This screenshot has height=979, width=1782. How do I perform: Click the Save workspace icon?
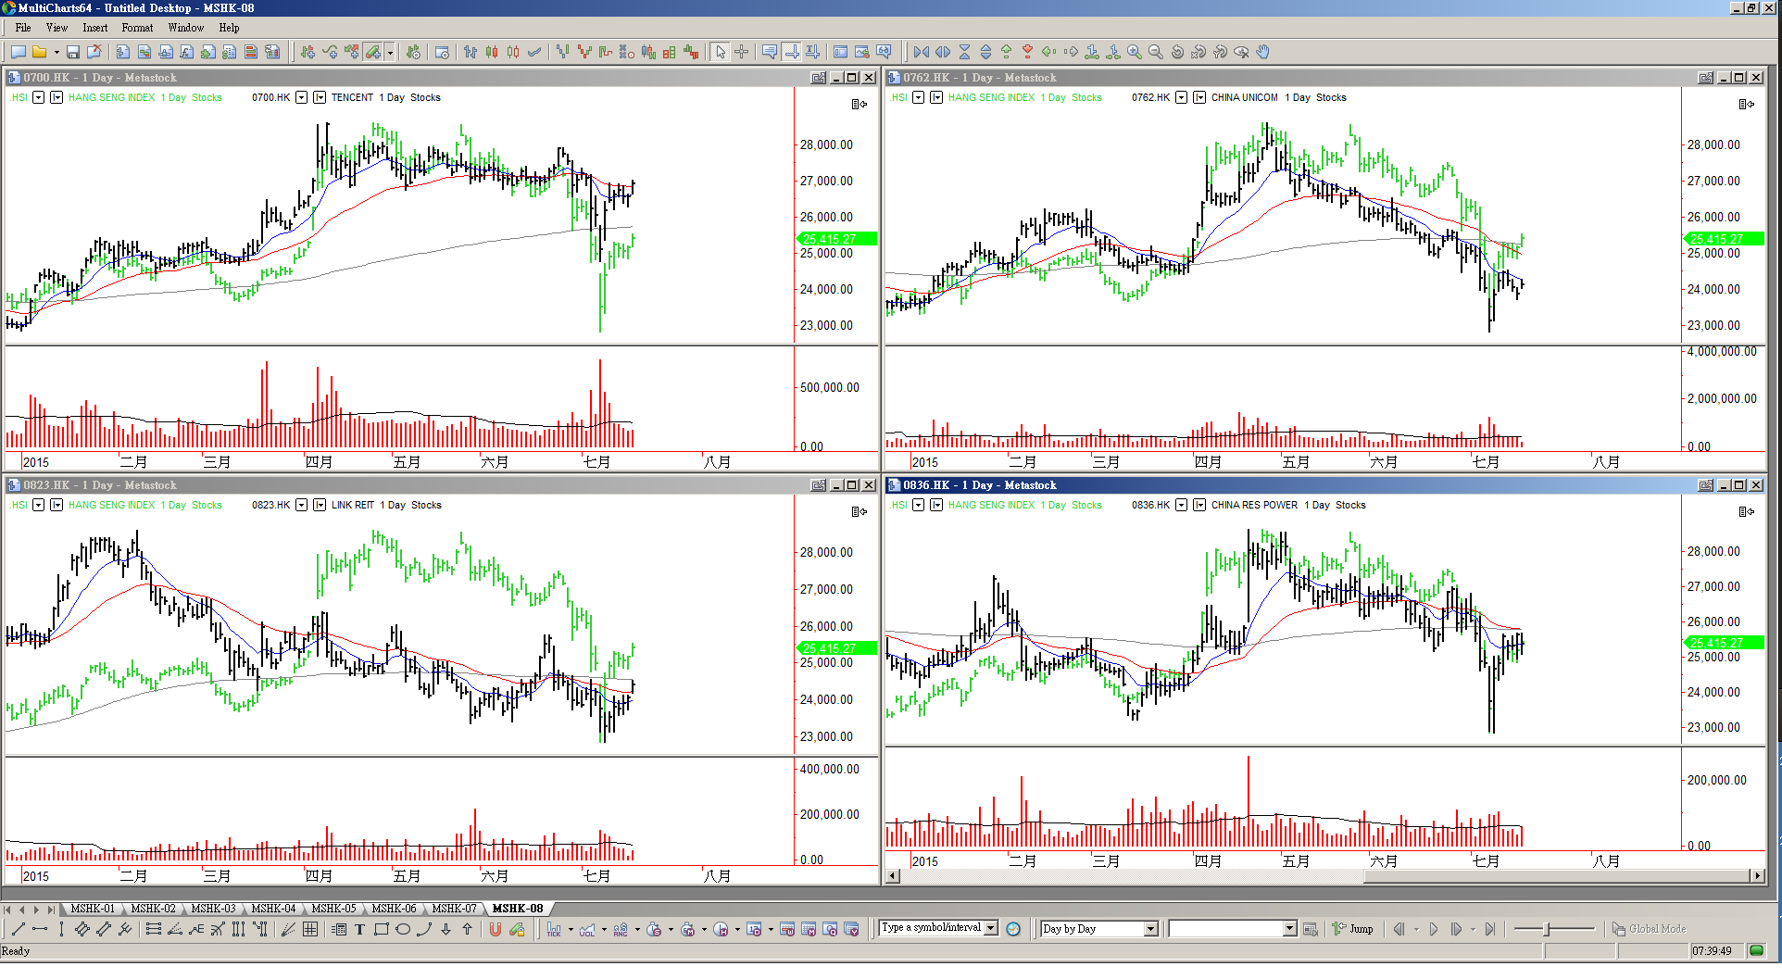(72, 53)
